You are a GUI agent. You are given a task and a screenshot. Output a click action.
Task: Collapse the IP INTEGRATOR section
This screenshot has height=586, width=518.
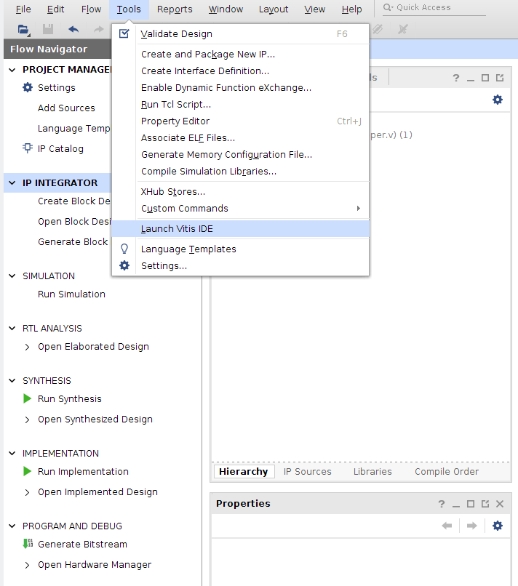12,182
